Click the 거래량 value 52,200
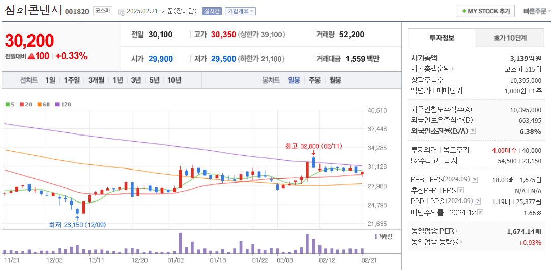553x270 pixels. click(x=352, y=35)
